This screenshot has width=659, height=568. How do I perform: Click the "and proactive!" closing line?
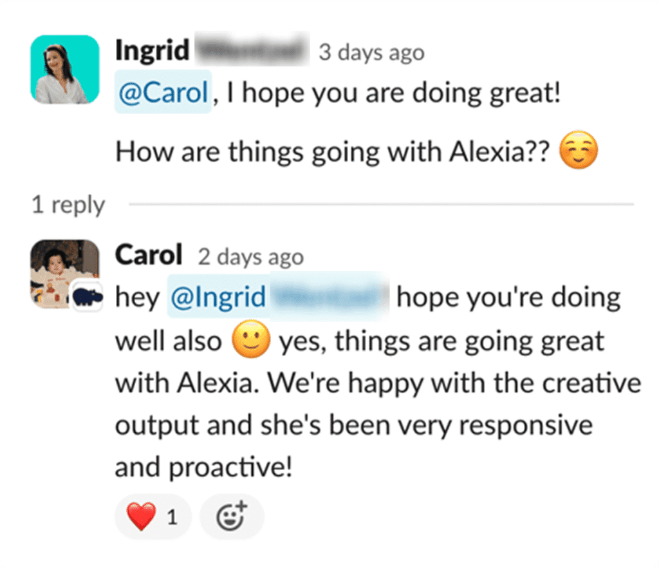pyautogui.click(x=203, y=468)
